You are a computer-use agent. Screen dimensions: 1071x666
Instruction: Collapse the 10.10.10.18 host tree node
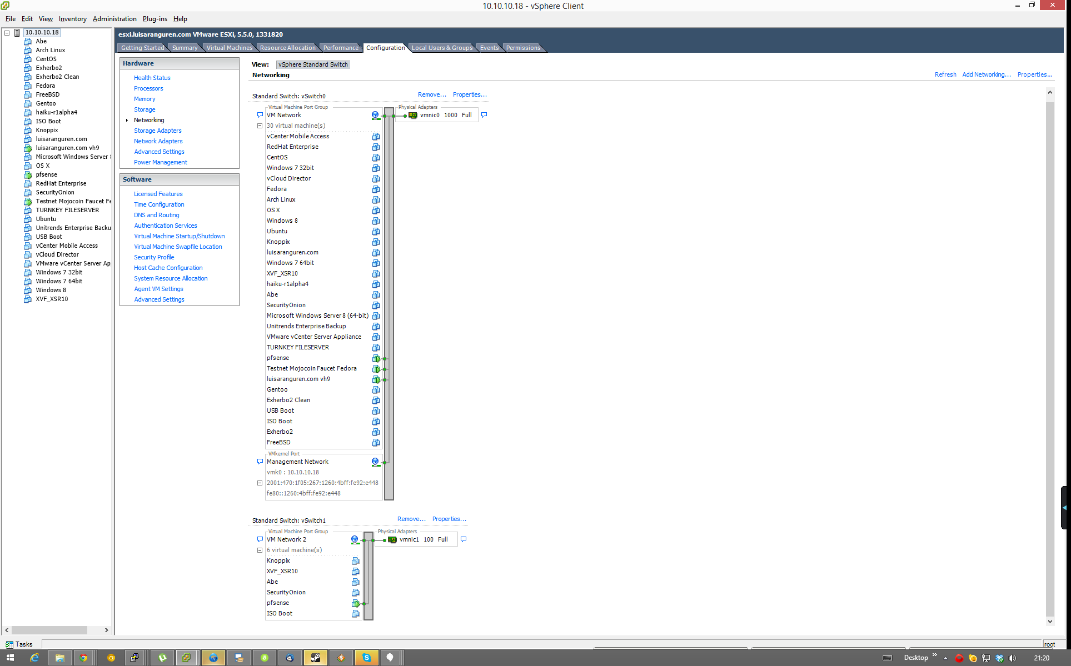[7, 33]
